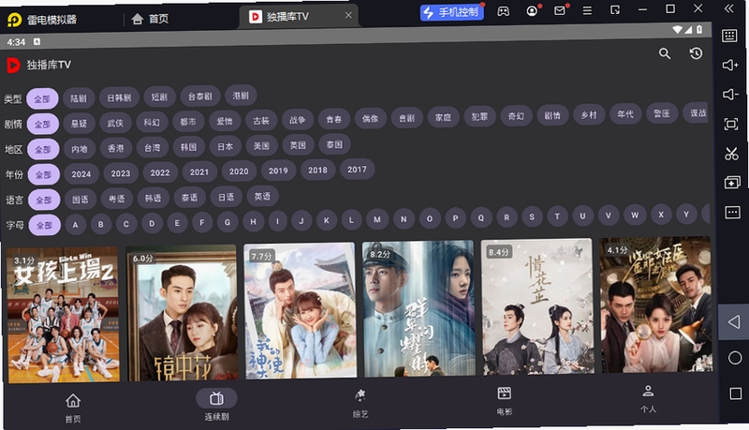Click the fullscreen sidebar icon
The height and width of the screenshot is (430, 749).
731,125
